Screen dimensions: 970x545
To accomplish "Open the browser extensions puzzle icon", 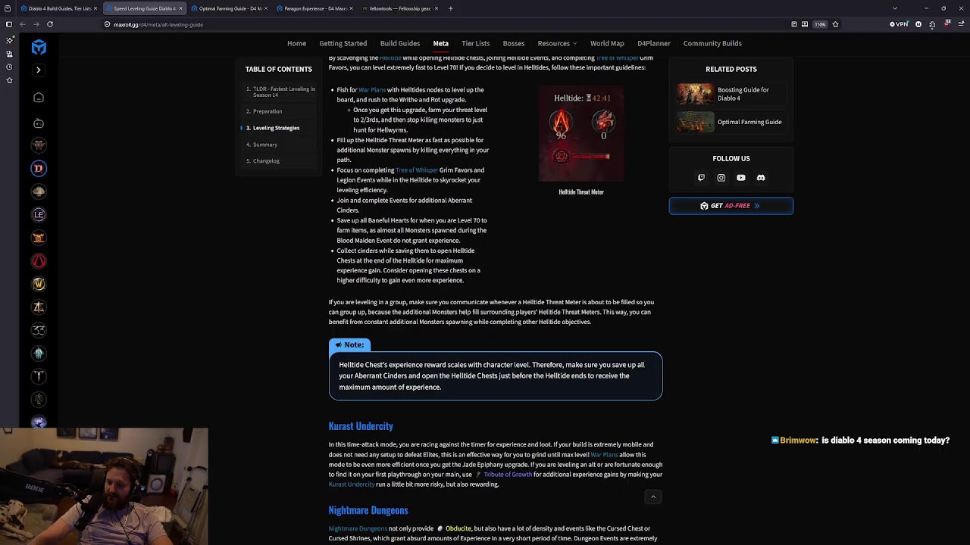I will (x=932, y=24).
